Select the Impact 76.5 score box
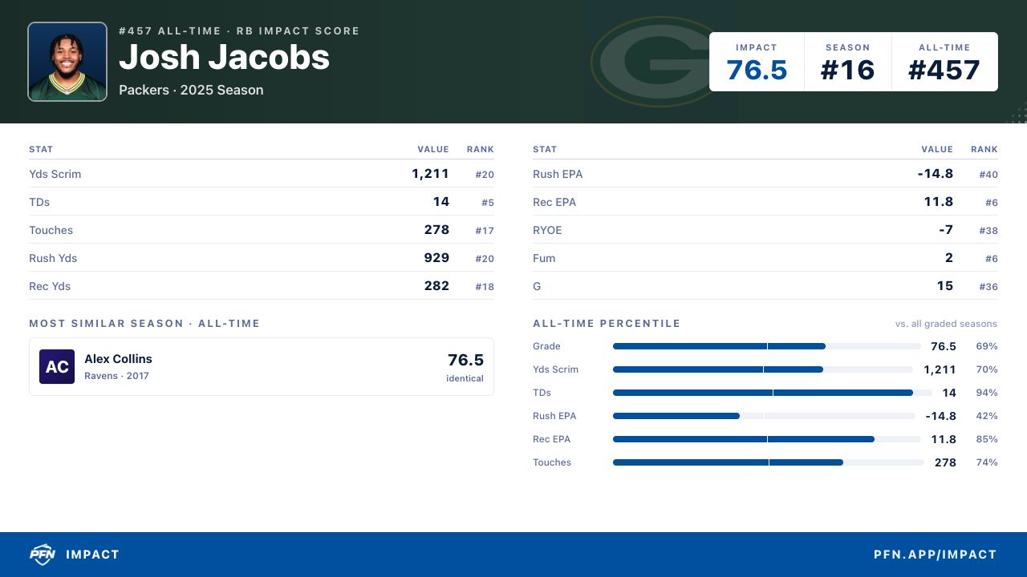 [x=757, y=63]
